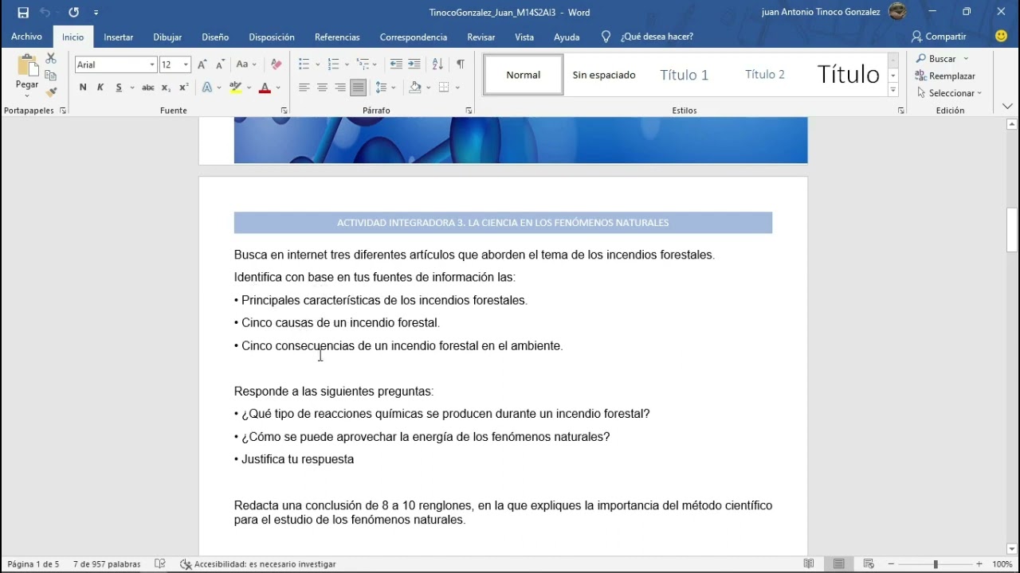Switch to the Revisar tab
Viewport: 1020px width, 573px height.
481,37
